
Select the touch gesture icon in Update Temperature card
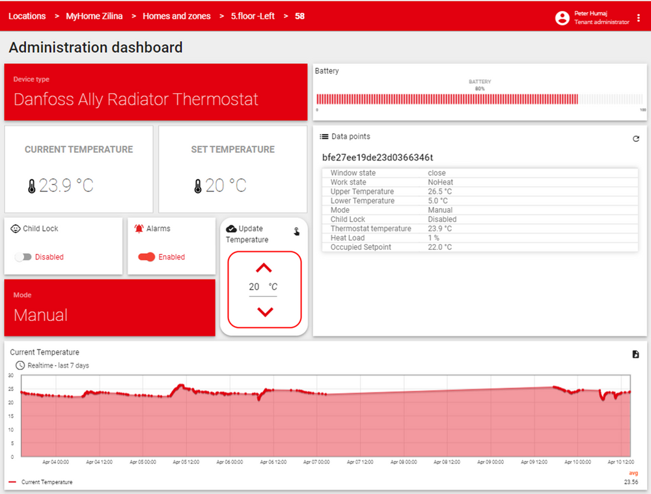coord(298,231)
